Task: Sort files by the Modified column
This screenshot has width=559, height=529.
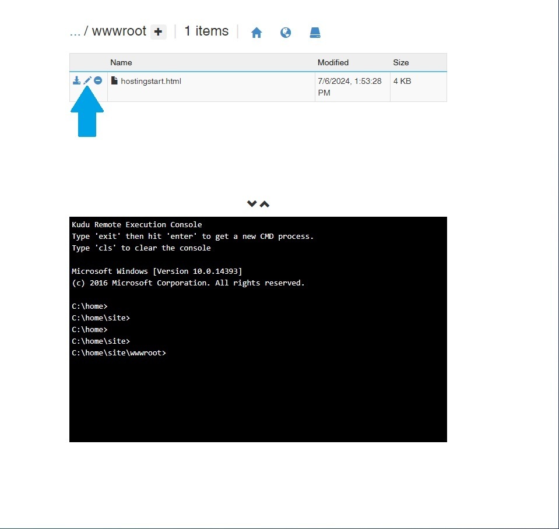Action: coord(332,62)
